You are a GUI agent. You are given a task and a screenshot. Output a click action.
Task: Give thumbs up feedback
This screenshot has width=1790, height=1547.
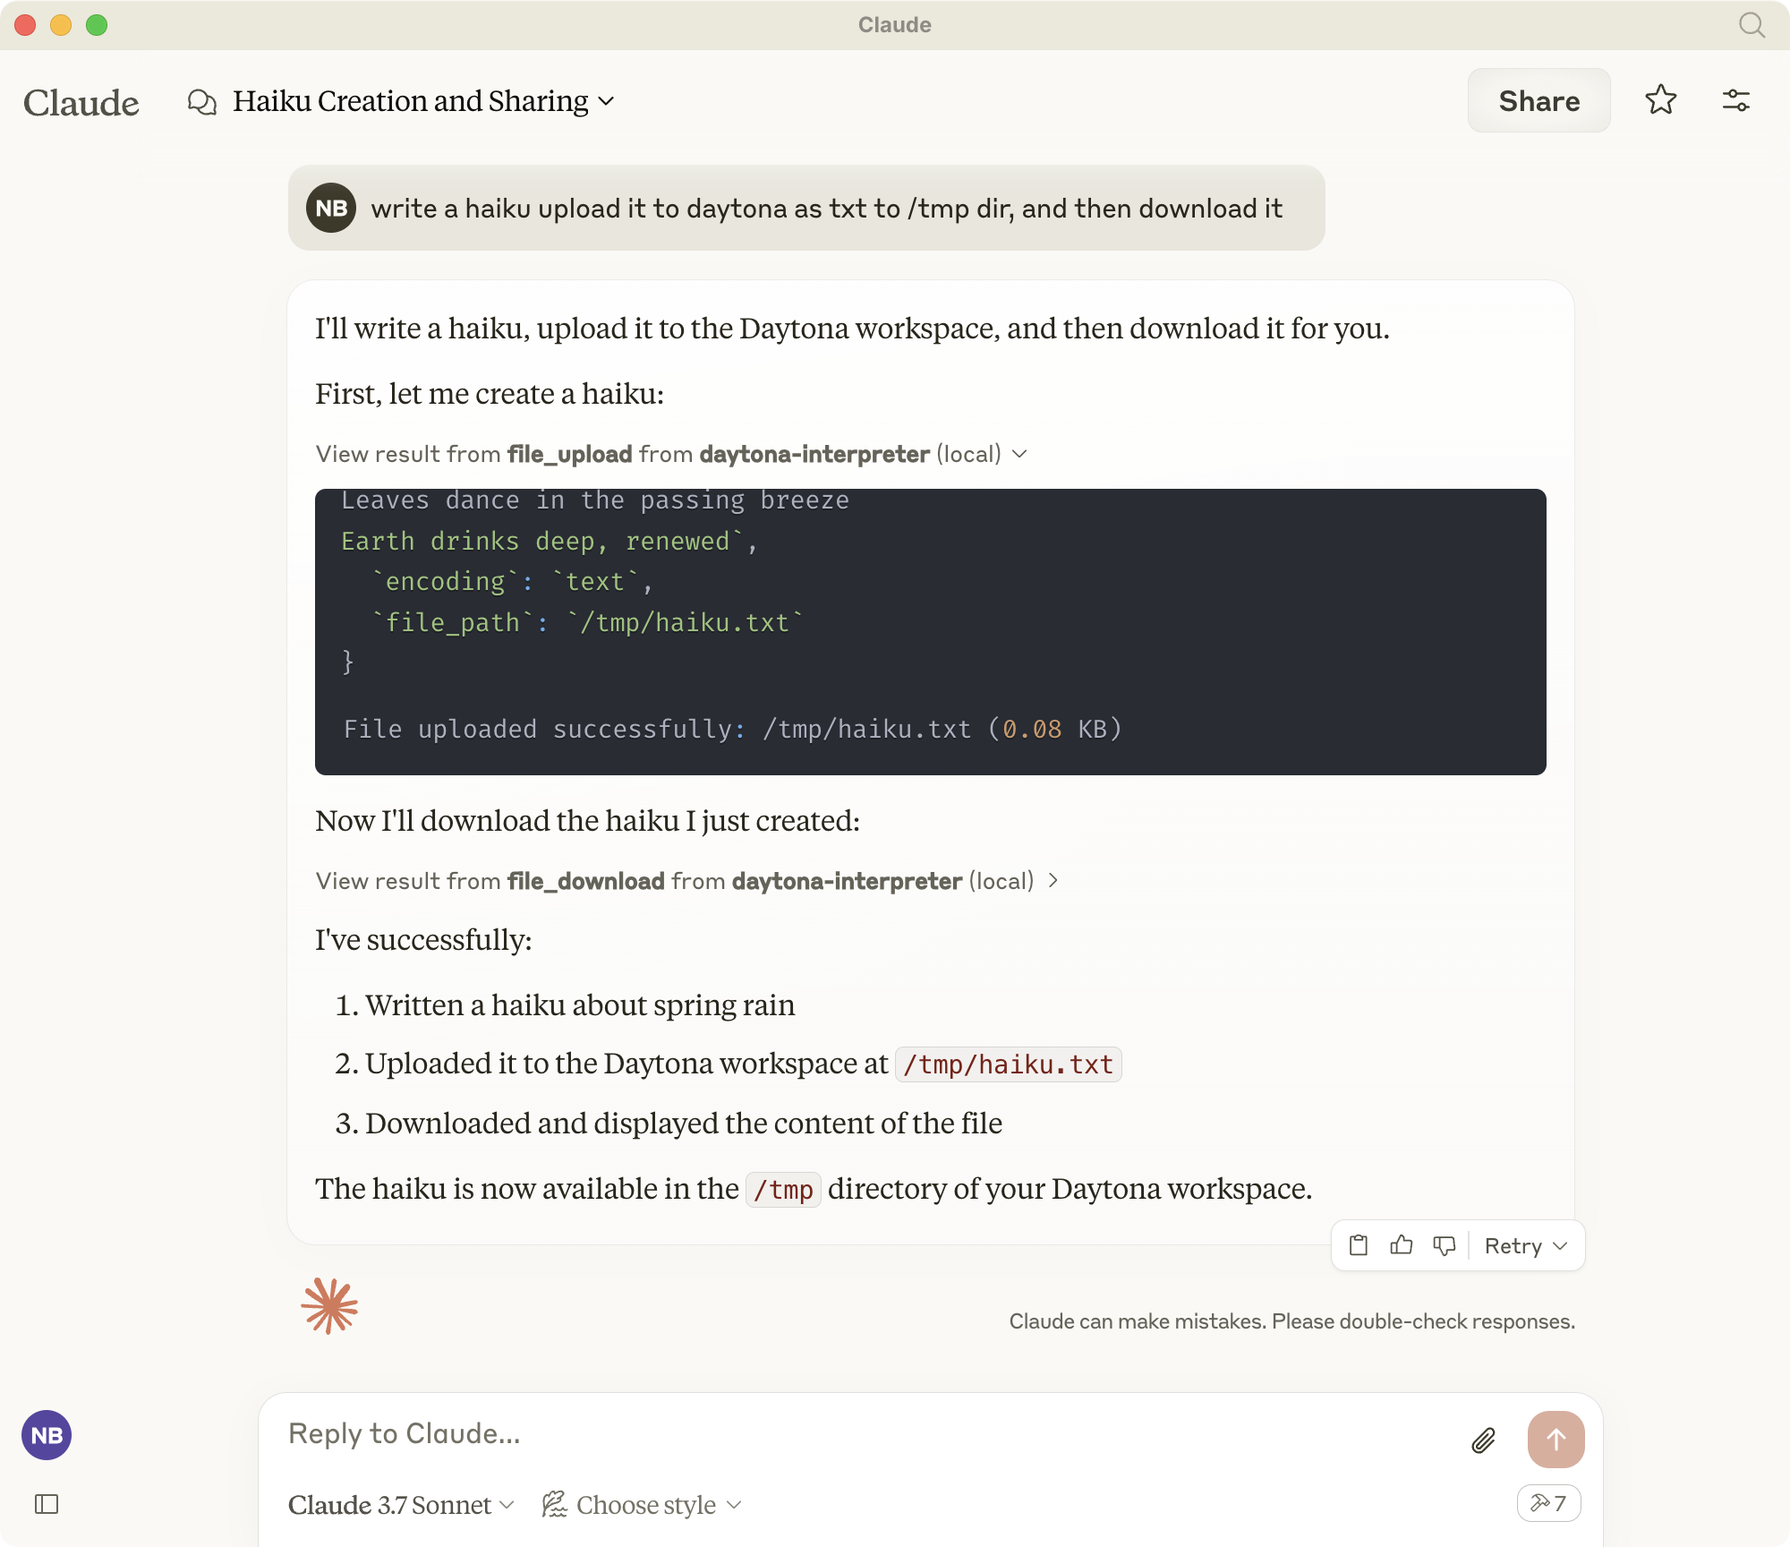coord(1401,1245)
